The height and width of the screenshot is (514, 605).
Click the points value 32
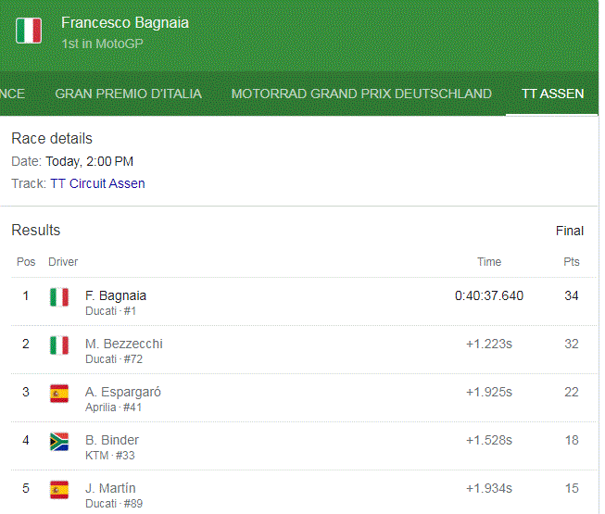pos(572,344)
